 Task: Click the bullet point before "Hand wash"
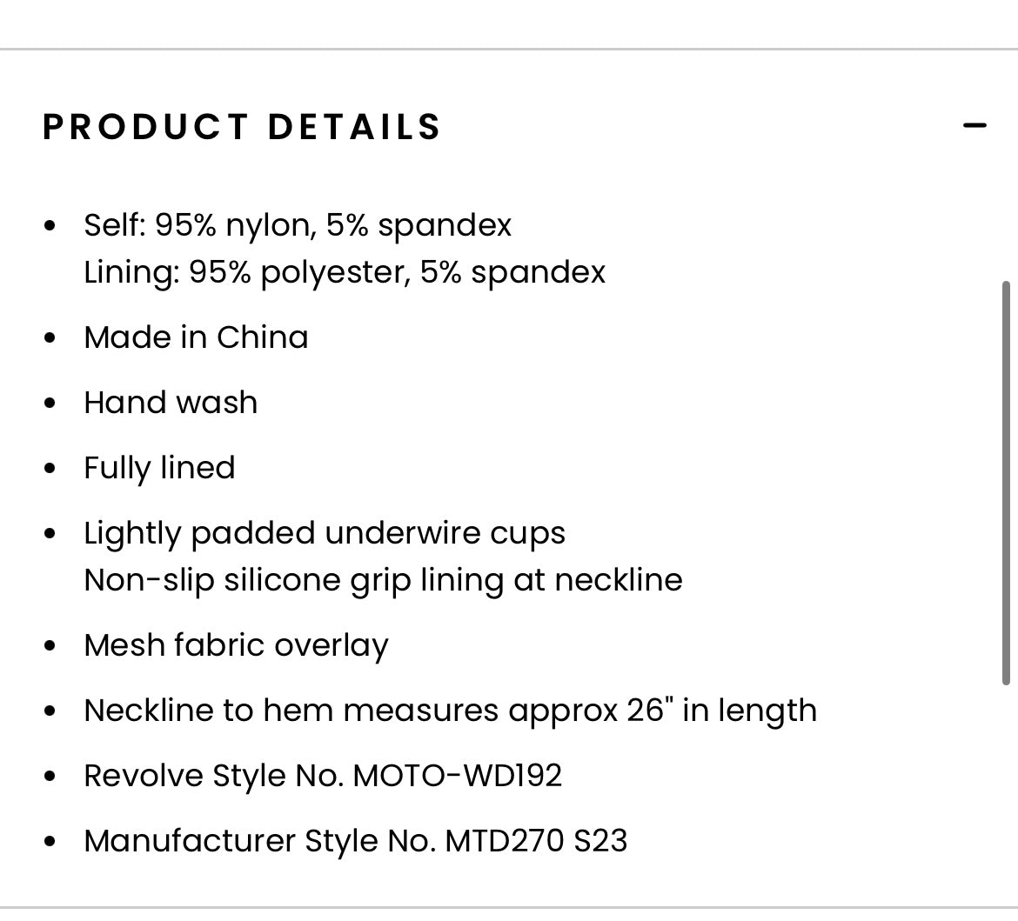(50, 404)
